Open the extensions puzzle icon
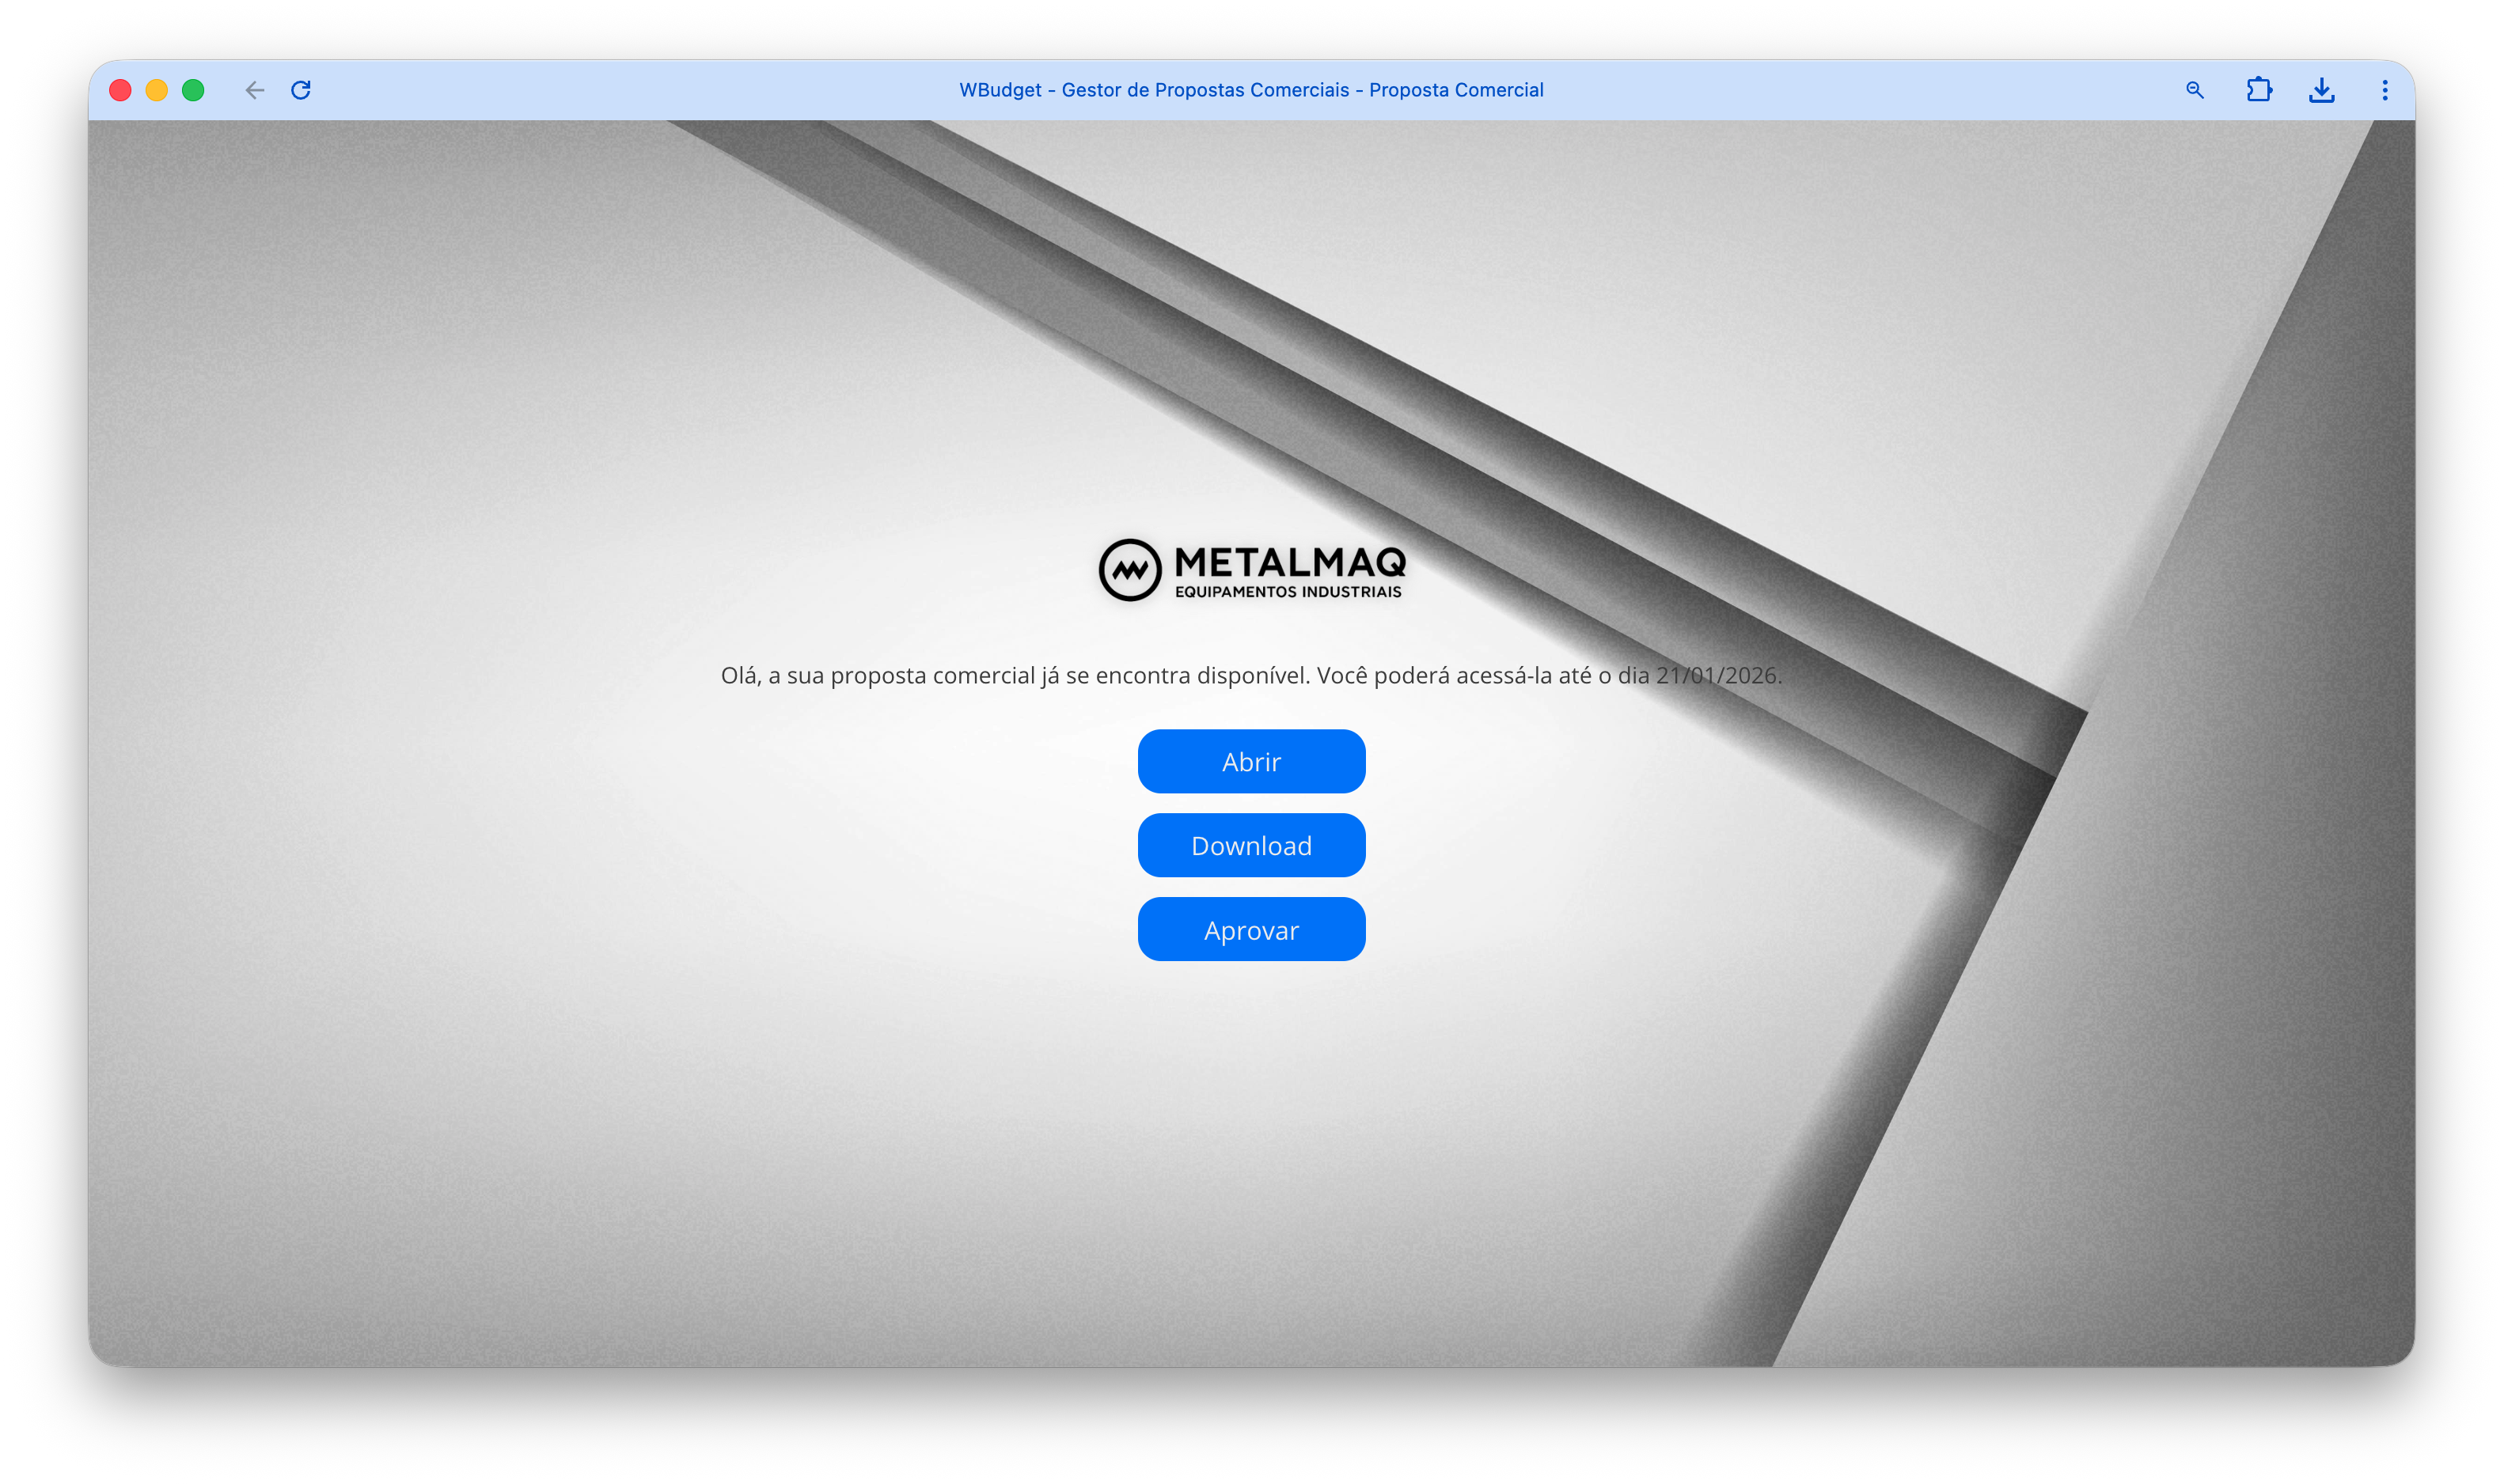Screen dimensions: 2504x1484 pos(2258,90)
